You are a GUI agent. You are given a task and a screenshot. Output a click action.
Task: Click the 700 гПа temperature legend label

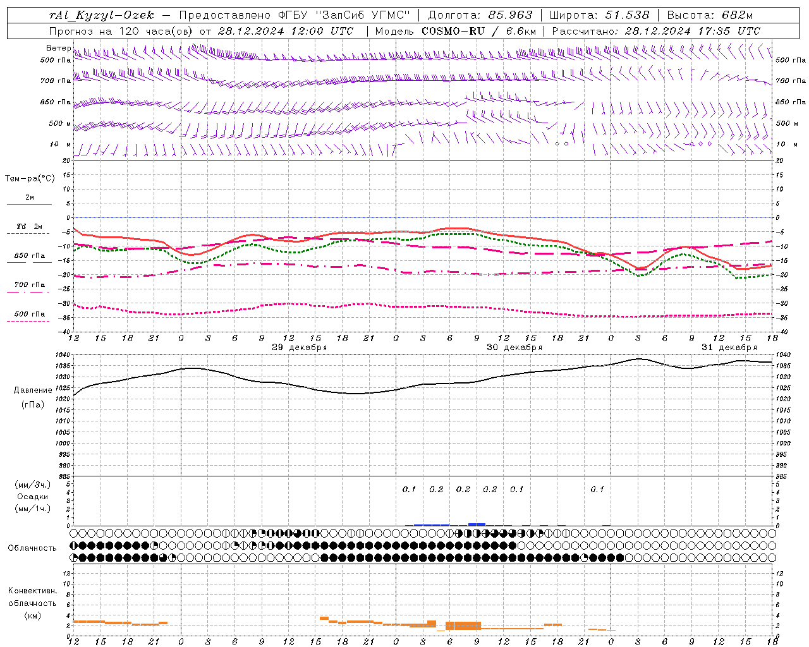[29, 285]
